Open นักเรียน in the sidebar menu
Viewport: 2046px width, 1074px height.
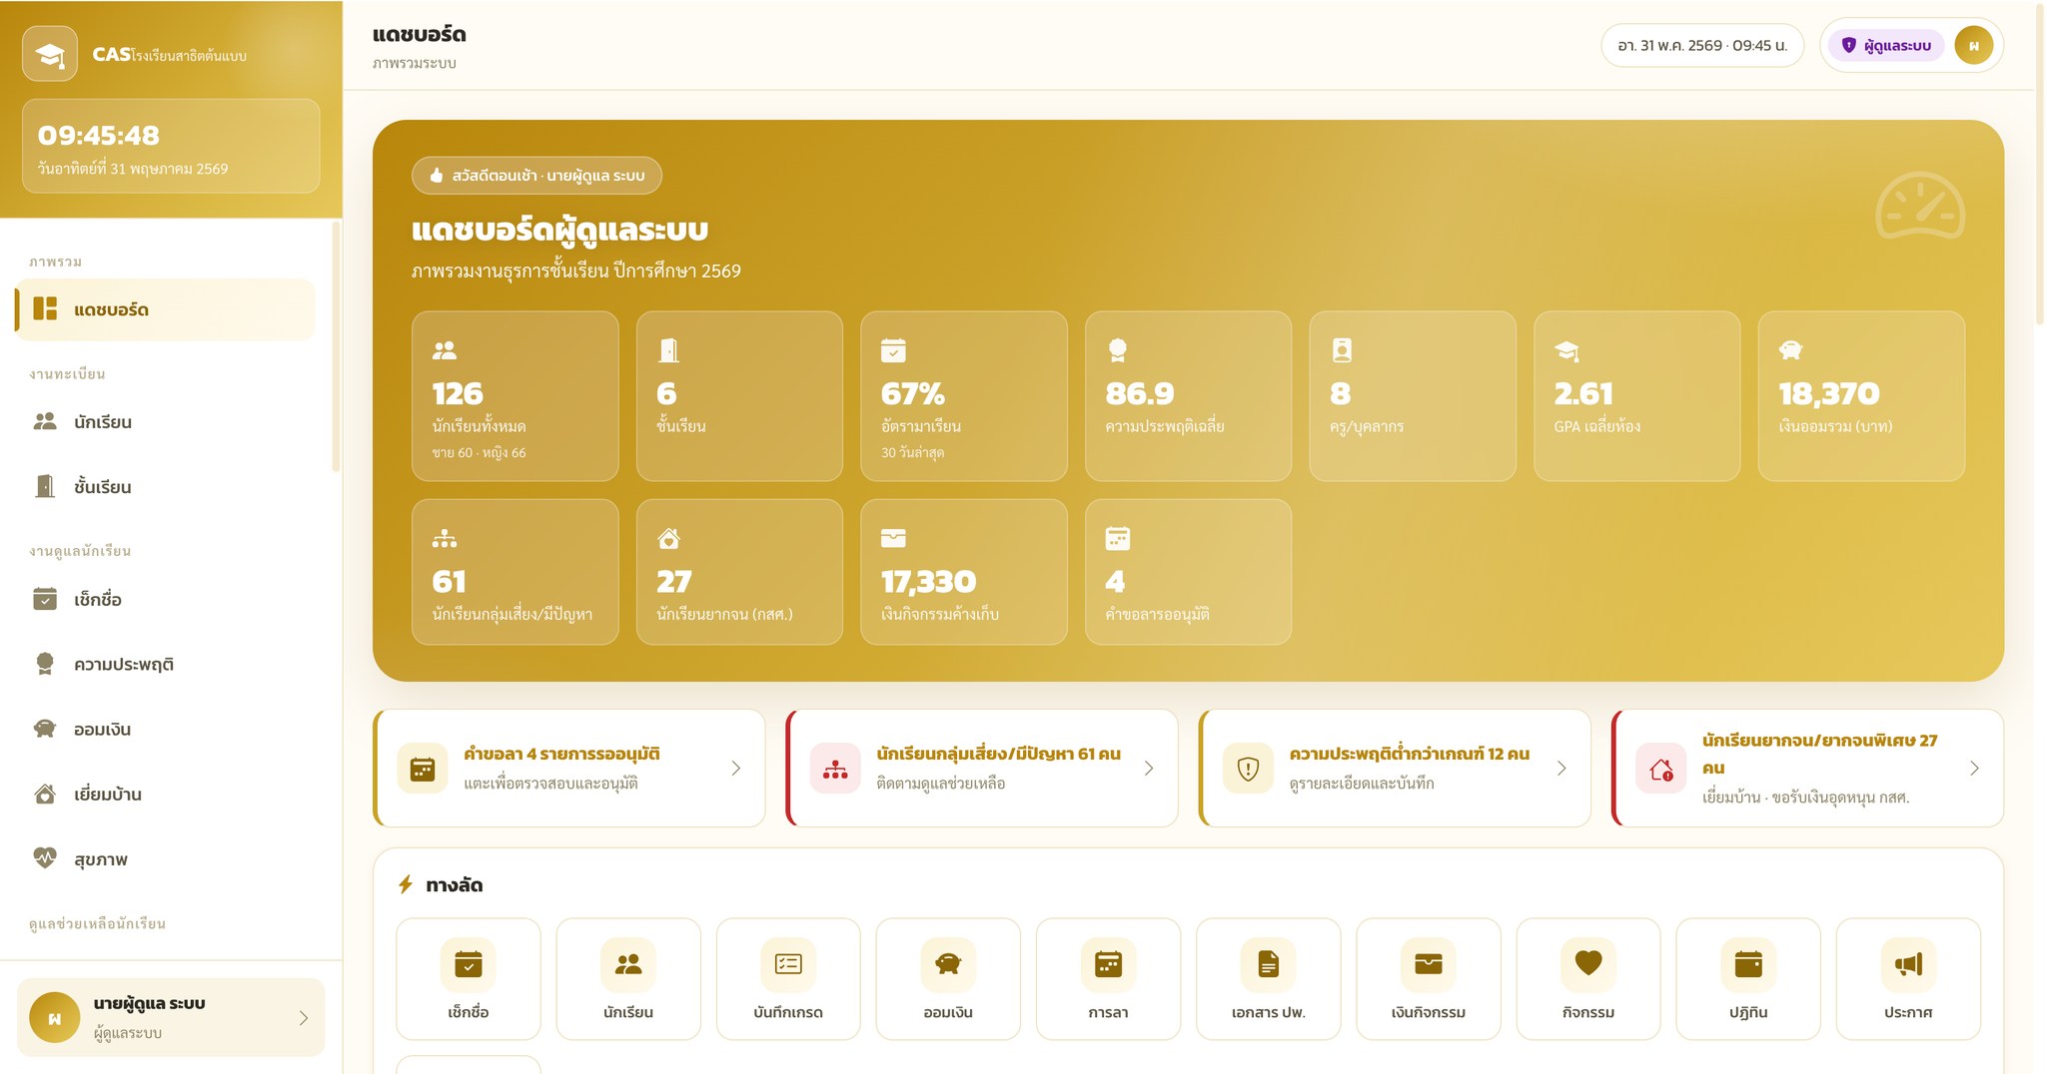tap(166, 422)
